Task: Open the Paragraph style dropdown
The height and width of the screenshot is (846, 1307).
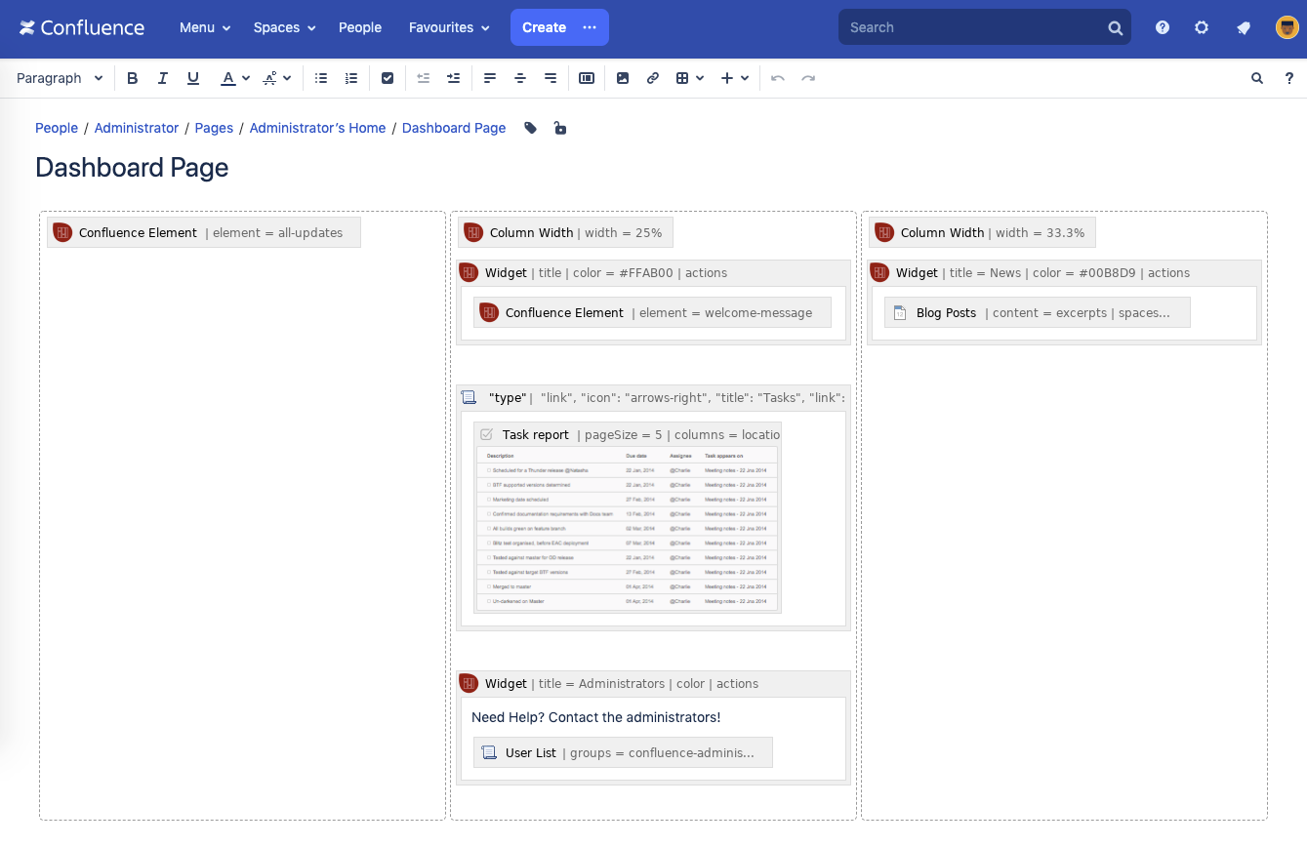Action: click(x=60, y=78)
